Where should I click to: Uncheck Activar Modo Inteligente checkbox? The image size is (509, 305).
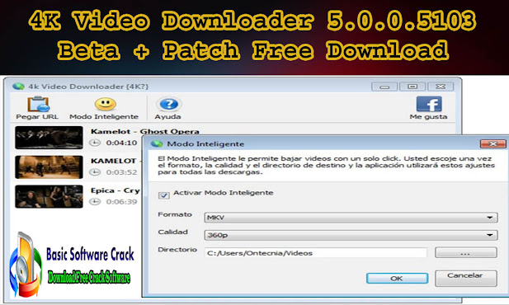coord(163,195)
